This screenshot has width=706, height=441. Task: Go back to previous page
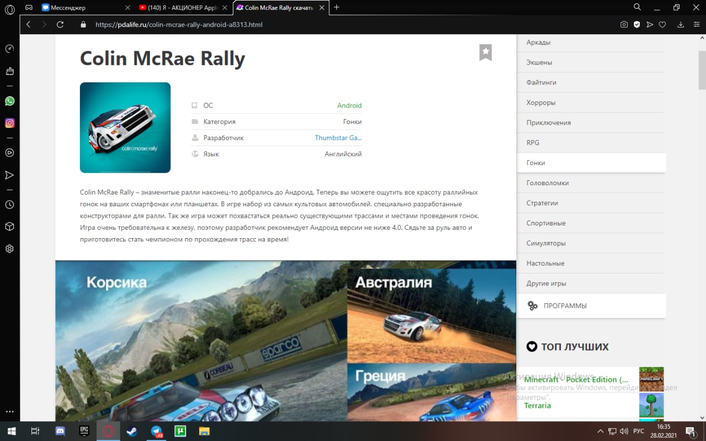tap(28, 24)
